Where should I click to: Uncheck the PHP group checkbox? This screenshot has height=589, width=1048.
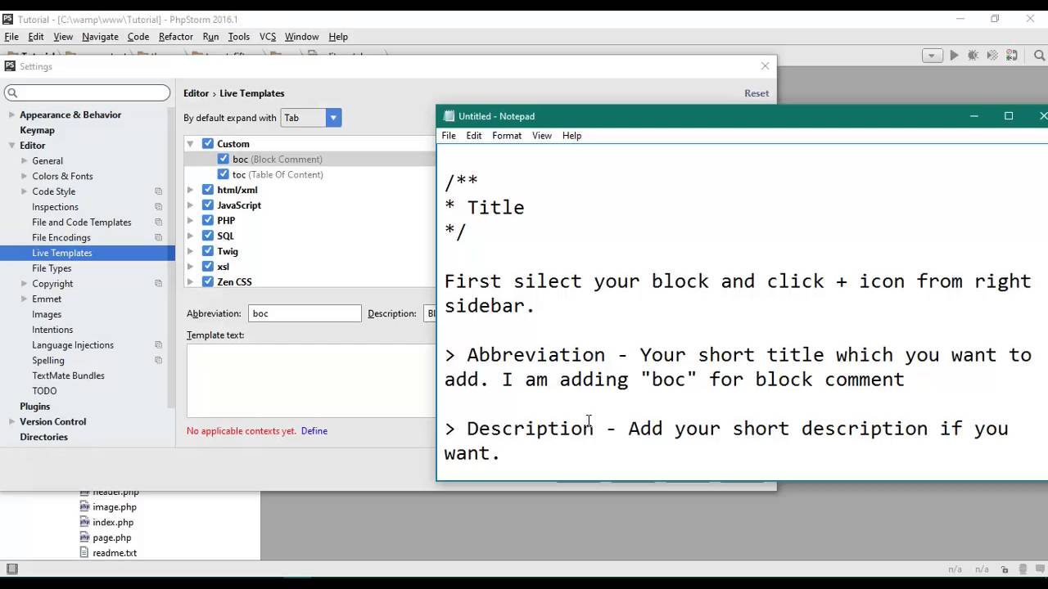click(x=208, y=220)
